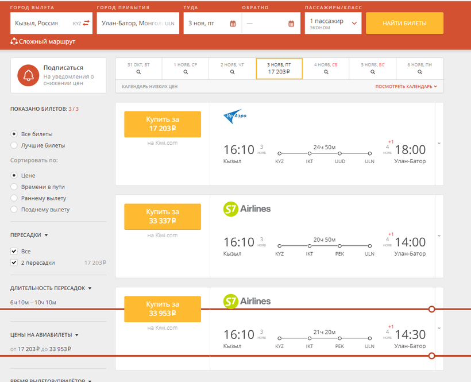
Task: Click the complex route icon
Action: (x=14, y=41)
